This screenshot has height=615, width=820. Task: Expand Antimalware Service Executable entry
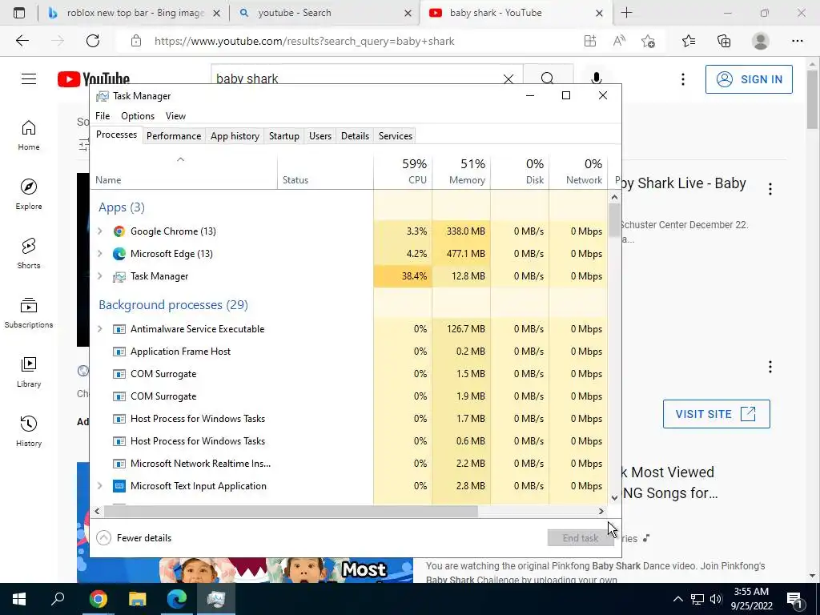pyautogui.click(x=100, y=329)
